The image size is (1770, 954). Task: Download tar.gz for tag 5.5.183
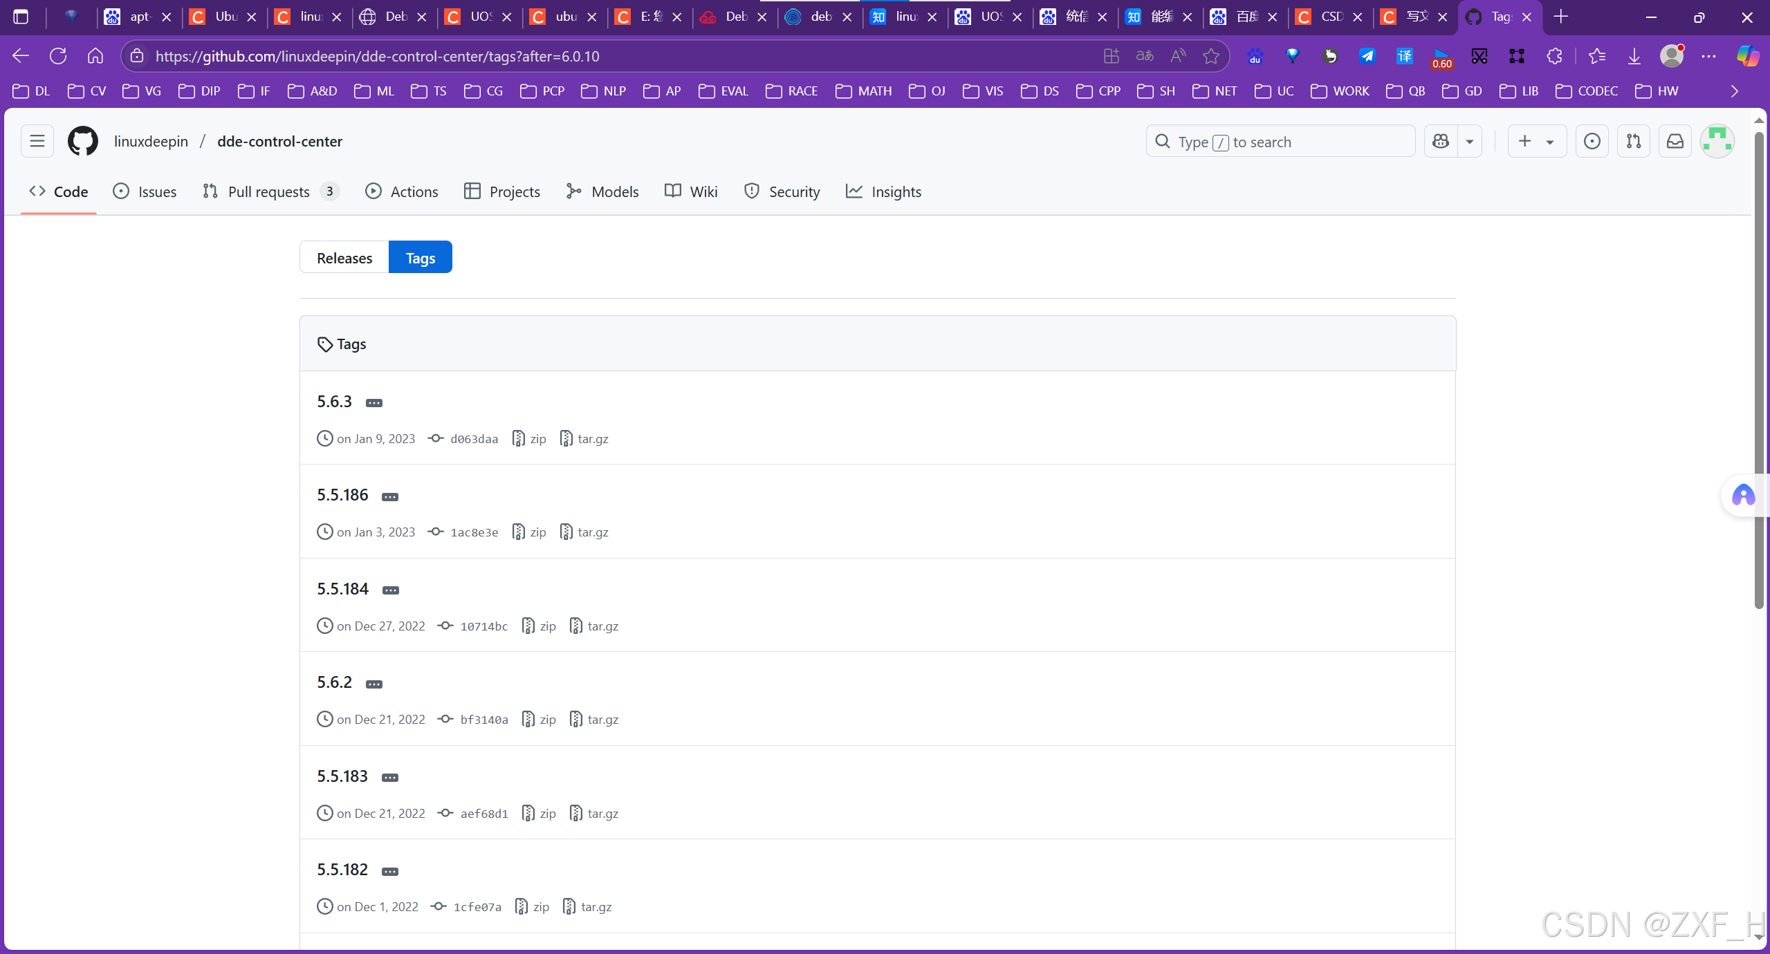(x=594, y=814)
